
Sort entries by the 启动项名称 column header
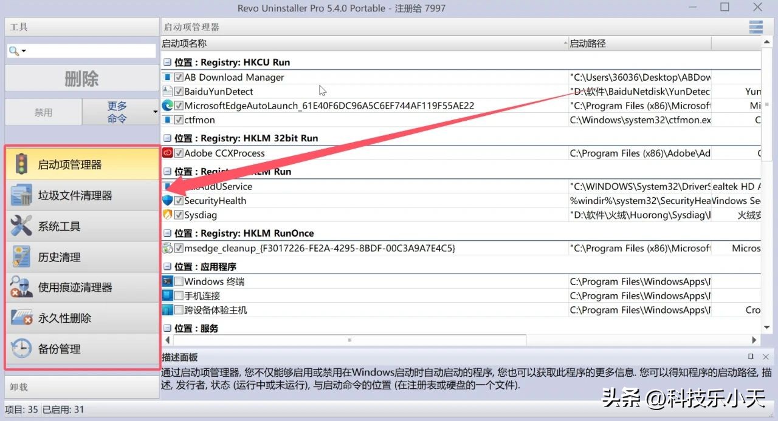(x=182, y=43)
